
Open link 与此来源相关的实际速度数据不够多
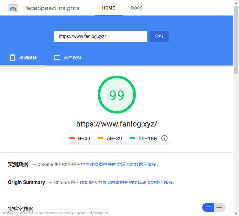click(137, 182)
